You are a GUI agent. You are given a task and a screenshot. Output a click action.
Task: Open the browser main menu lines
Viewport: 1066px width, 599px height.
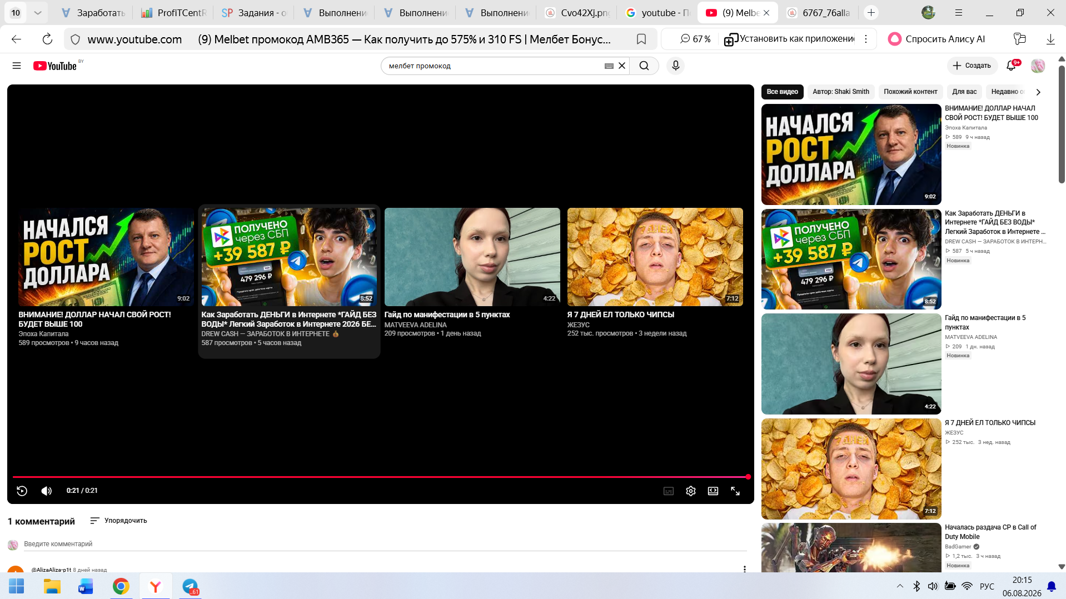(959, 13)
